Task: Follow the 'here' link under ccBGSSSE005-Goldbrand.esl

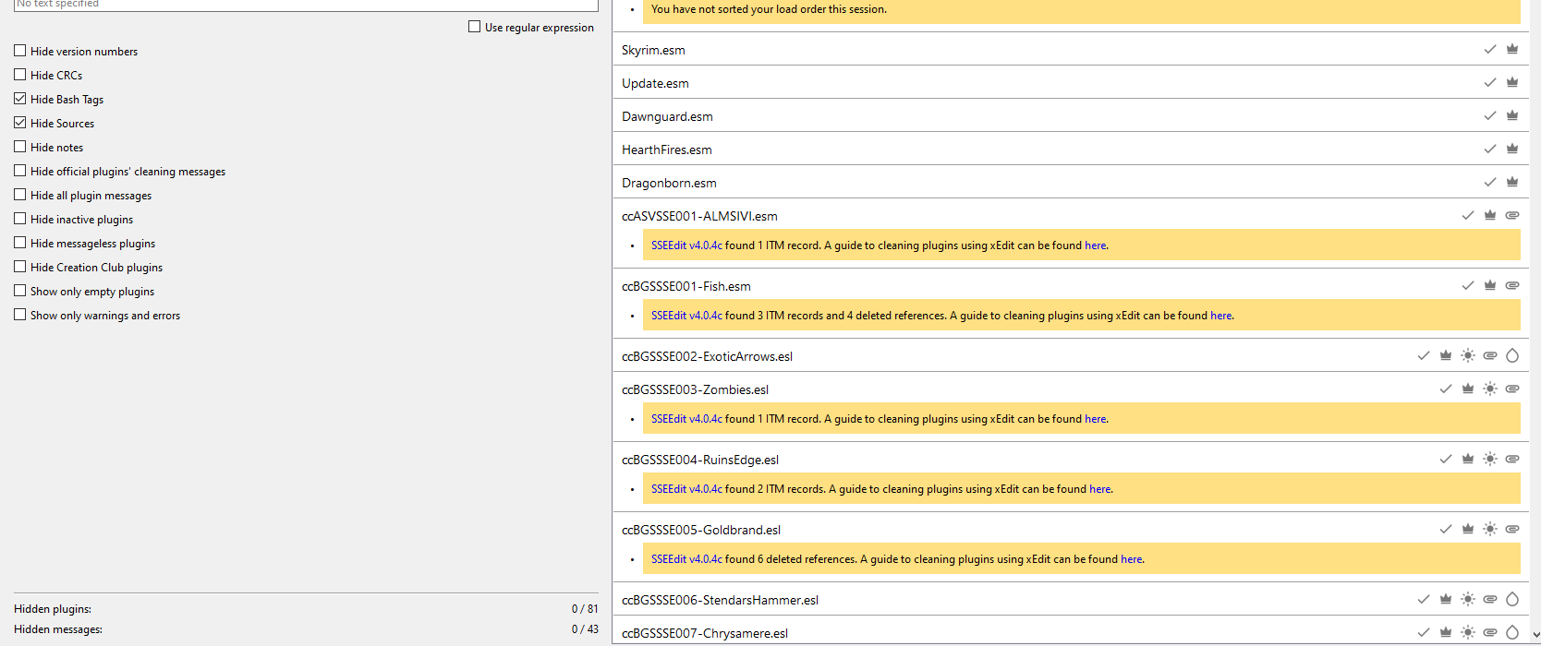Action: (1132, 559)
